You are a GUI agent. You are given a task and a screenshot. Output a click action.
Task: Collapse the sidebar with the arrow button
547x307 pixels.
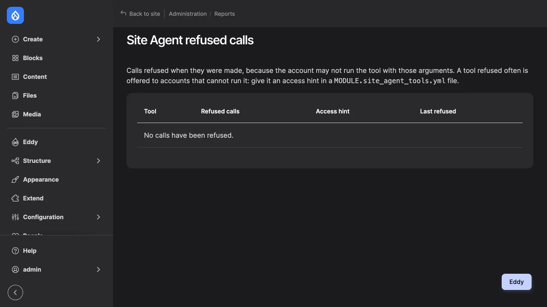click(15, 293)
